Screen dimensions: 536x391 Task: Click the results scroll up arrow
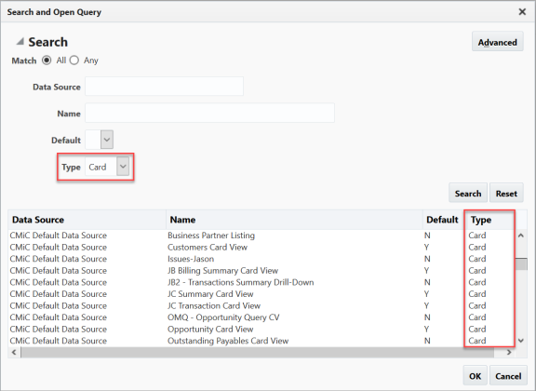point(521,236)
